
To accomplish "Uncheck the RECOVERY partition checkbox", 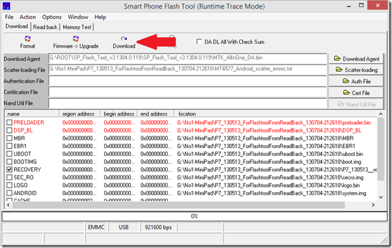I will (9, 169).
